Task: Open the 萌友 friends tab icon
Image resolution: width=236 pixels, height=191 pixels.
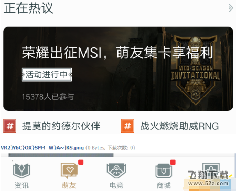Action: pyautogui.click(x=69, y=170)
